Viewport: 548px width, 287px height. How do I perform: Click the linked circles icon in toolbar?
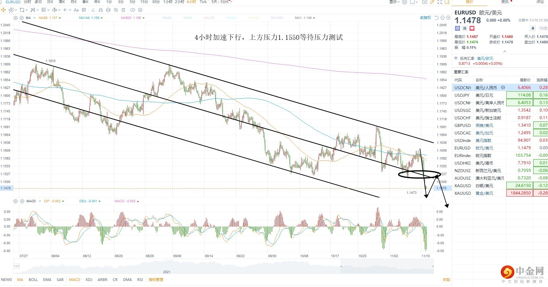(133, 10)
